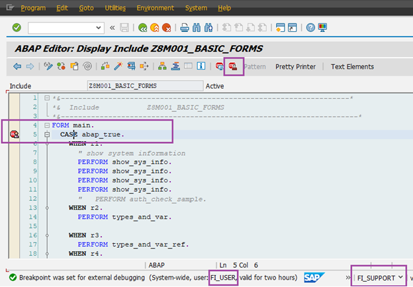This screenshot has height=287, width=413.
Task: Open the transaction command field dropdown
Action: [x=99, y=27]
